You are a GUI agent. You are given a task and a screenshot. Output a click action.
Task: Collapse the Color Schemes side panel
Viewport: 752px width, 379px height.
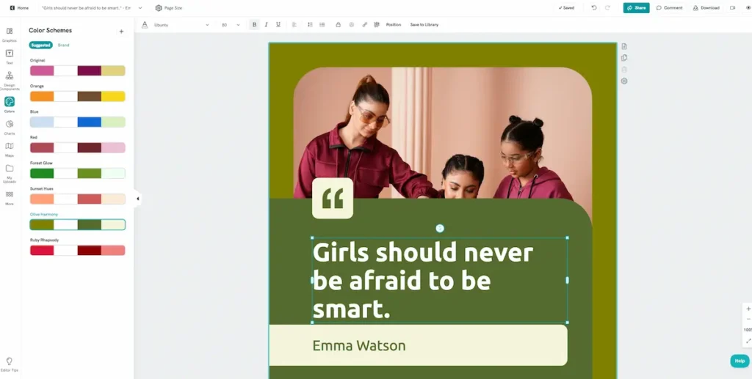coord(137,199)
